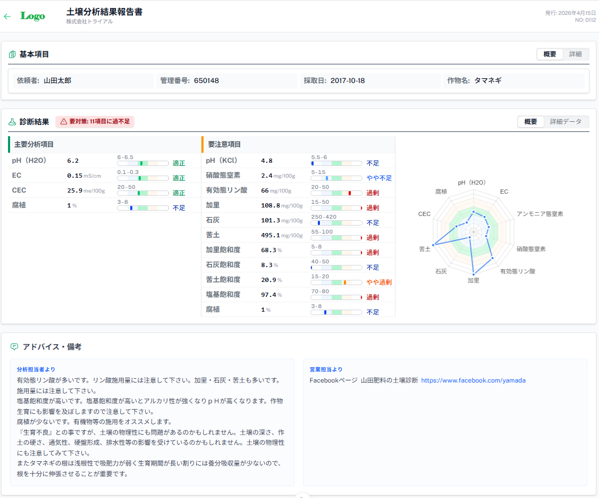
Task: Click the clipboard icon beside 基本項目
Action: (12, 54)
